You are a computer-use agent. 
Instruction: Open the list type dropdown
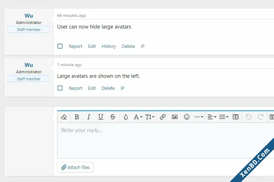coord(224,117)
